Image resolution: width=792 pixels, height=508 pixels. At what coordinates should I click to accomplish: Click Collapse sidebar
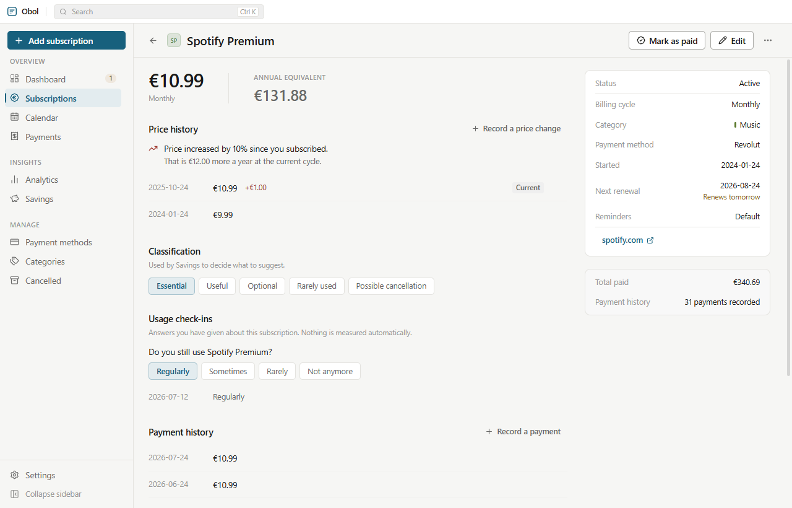(66, 494)
